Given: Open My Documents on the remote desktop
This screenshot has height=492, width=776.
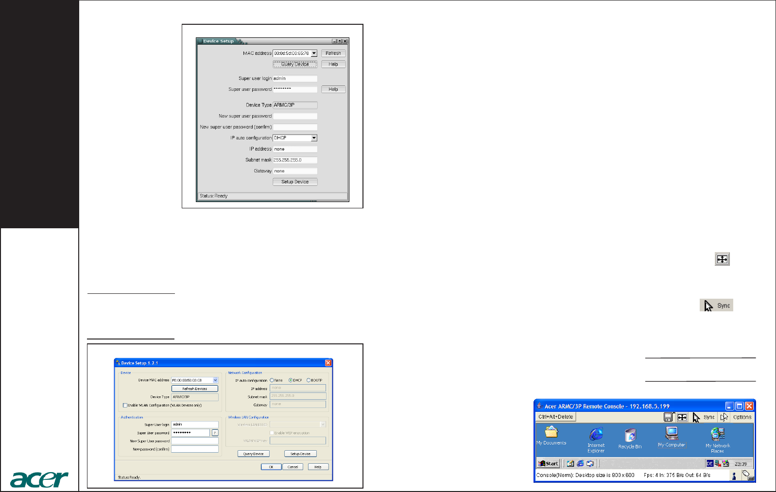Looking at the screenshot, I should [551, 436].
